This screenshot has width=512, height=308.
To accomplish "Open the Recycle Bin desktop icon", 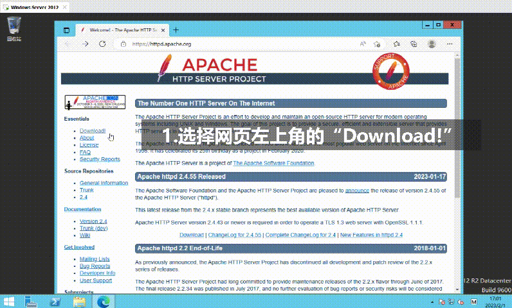I will click(14, 29).
